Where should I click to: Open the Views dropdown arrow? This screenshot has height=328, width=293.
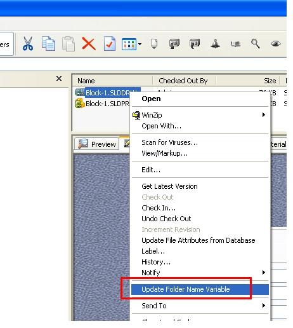tap(140, 44)
